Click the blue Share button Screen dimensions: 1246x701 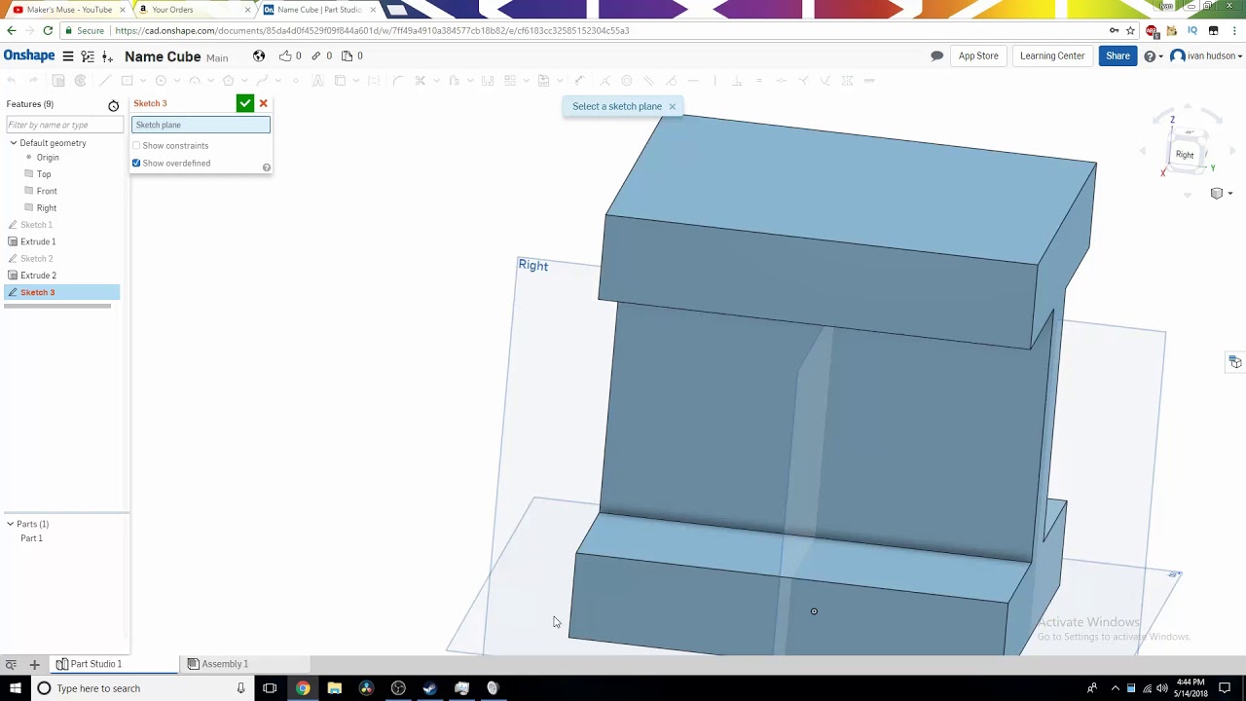(1118, 56)
